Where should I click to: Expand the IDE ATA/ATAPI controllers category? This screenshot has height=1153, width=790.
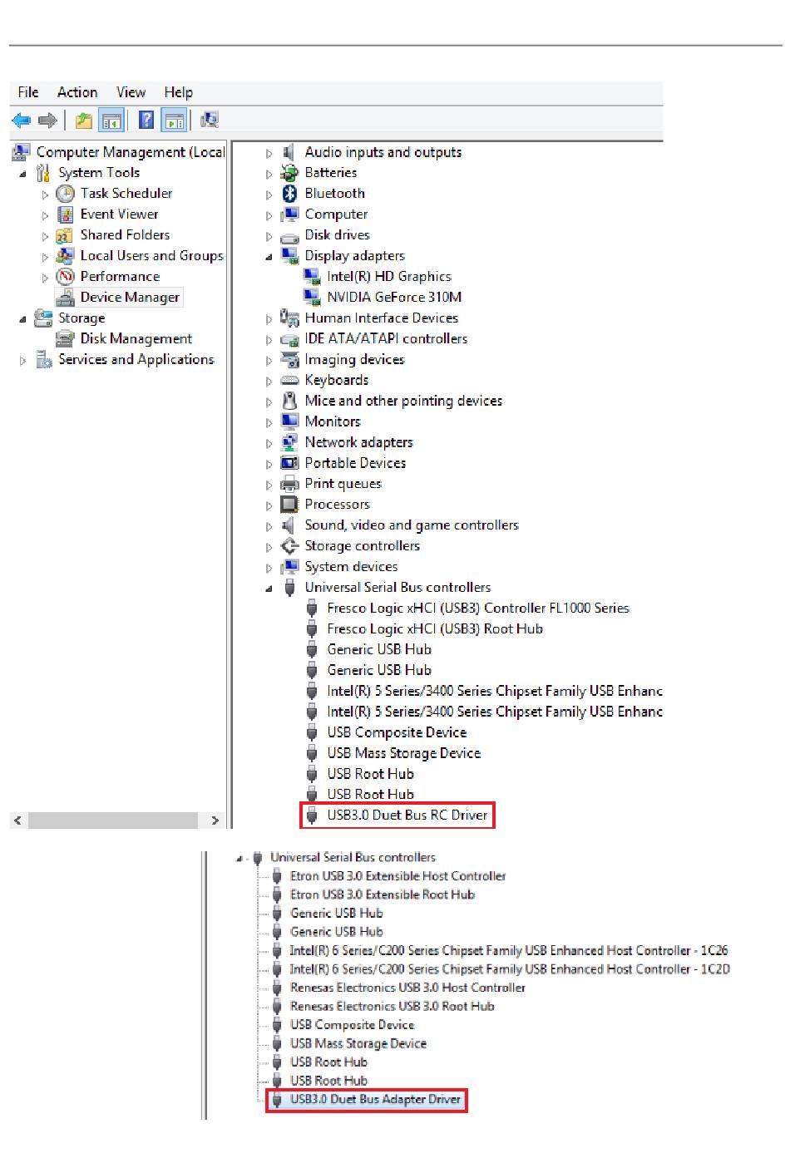pyautogui.click(x=269, y=340)
